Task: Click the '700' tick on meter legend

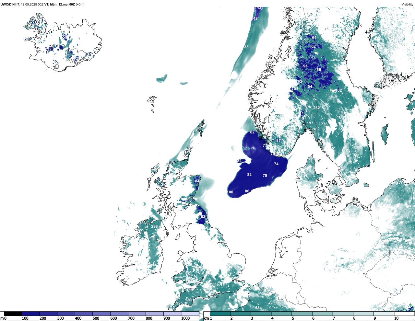Action: pos(131,318)
